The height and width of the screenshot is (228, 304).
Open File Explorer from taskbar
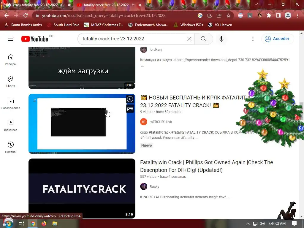[55, 224]
